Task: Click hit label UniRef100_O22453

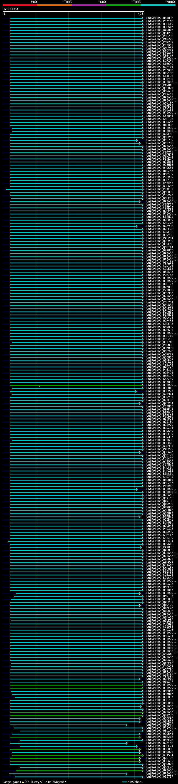Action: tap(159, 495)
